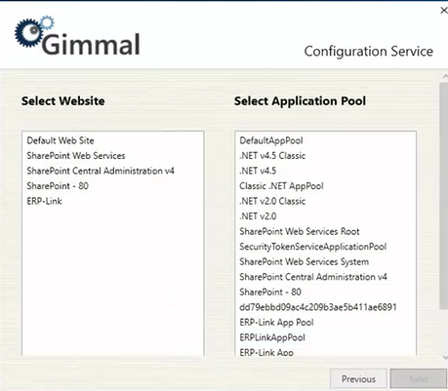Select ERP-Link App Pool entry
Viewport: 448px width, 391px height.
[x=276, y=323]
